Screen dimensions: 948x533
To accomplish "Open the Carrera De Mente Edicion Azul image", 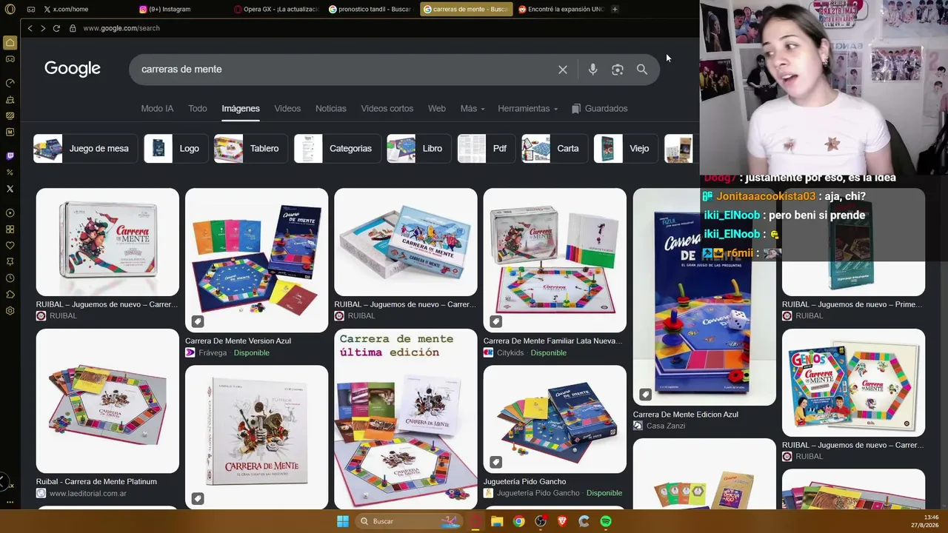I will 704,297.
